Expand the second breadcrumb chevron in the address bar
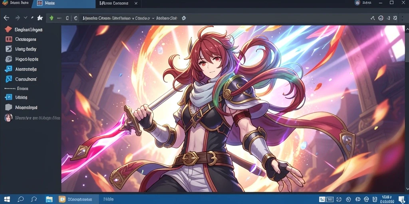409x204 pixels. click(x=153, y=18)
